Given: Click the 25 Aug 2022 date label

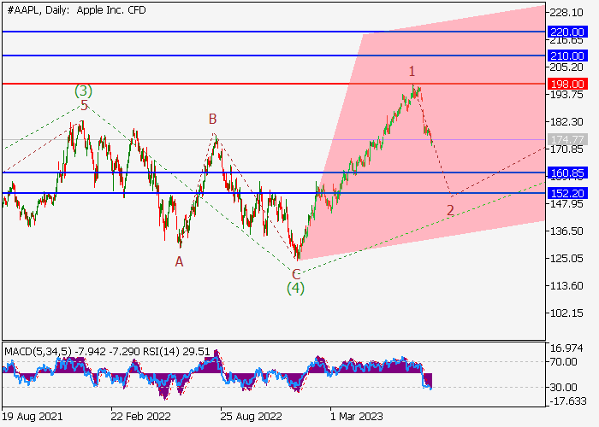Looking at the screenshot, I should [x=251, y=416].
